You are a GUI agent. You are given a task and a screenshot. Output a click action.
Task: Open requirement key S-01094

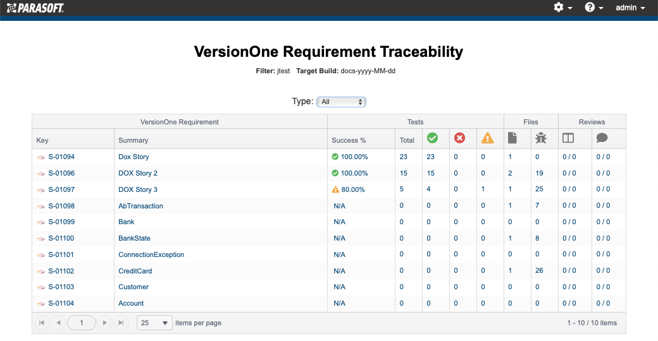coord(61,157)
